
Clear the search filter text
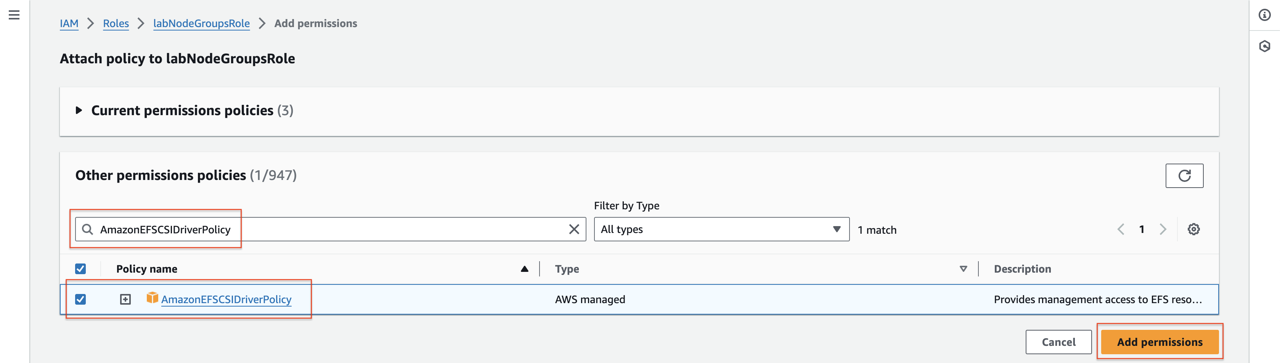pyautogui.click(x=574, y=229)
